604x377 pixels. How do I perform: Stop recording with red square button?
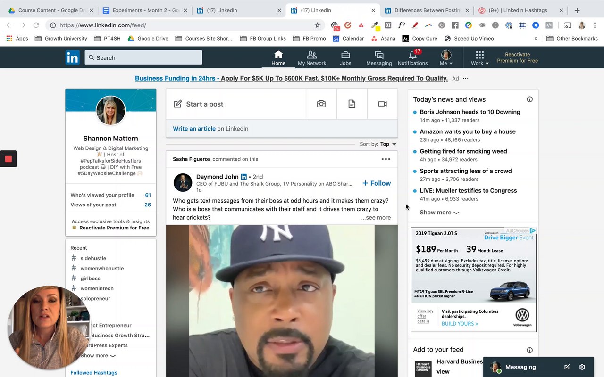tap(8, 159)
